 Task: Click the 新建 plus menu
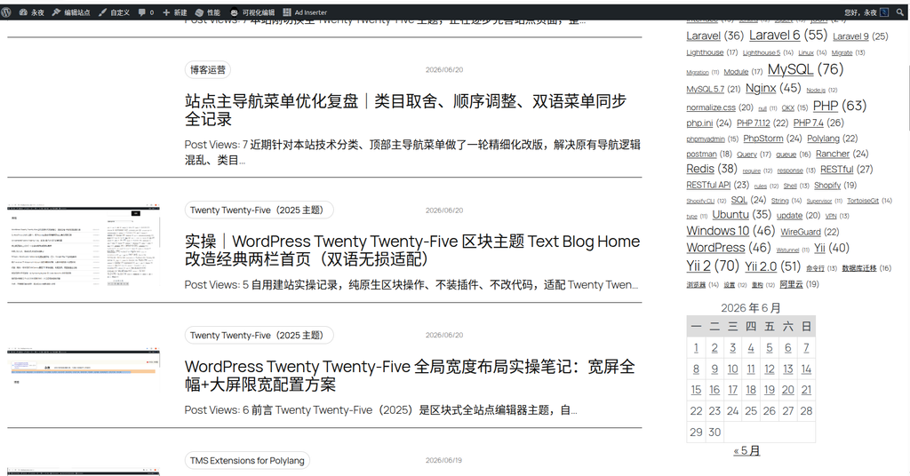coord(175,12)
